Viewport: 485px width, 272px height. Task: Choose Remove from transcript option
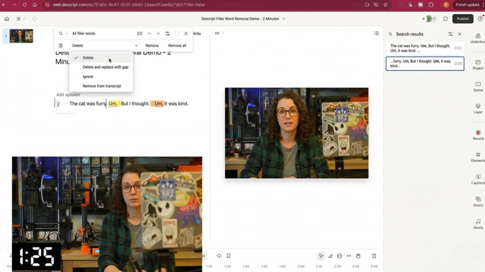pos(101,86)
